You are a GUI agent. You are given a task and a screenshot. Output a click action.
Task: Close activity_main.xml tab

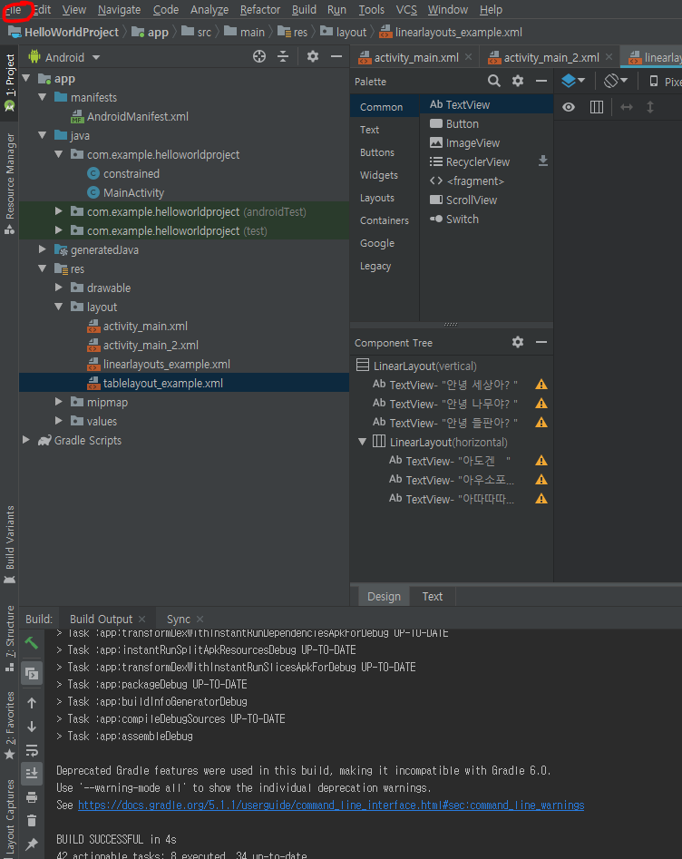468,57
